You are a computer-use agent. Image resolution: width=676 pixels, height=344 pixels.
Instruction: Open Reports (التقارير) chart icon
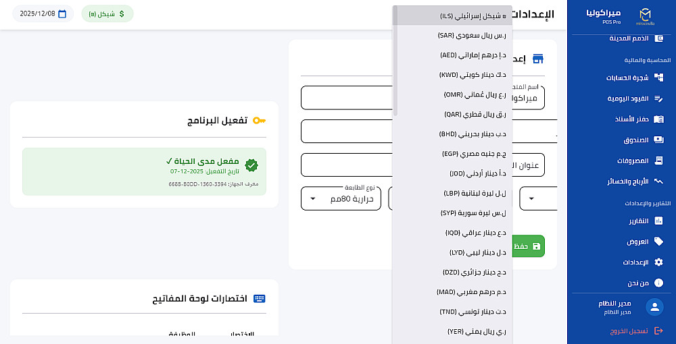[x=658, y=221]
